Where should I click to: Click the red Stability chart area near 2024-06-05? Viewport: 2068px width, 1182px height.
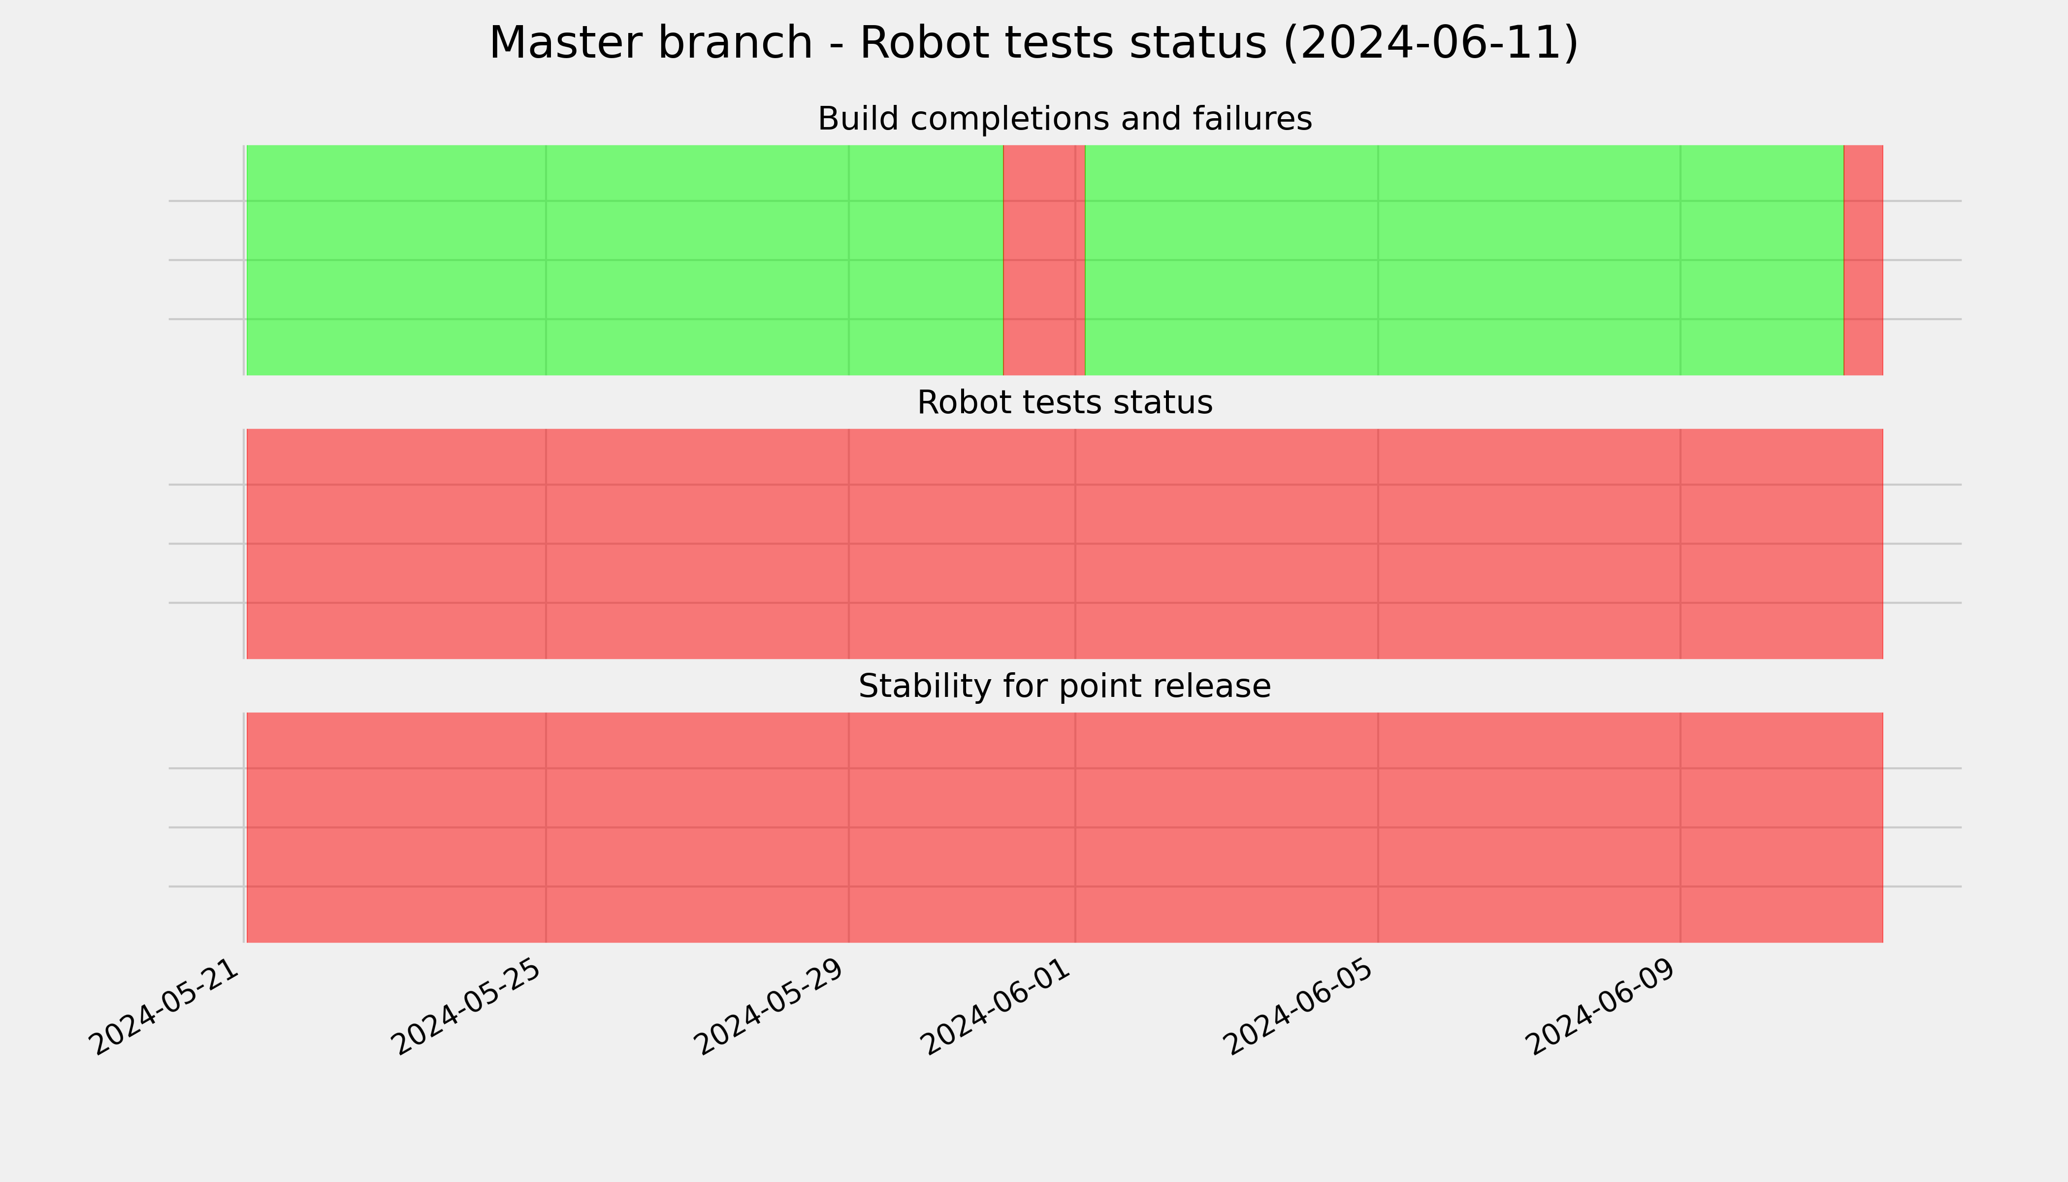click(x=1378, y=827)
